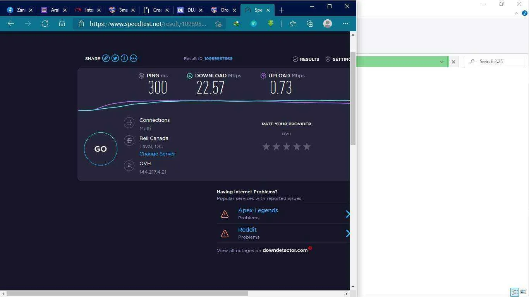Open the browser profile avatar
Viewport: 529px width, 297px height.
pyautogui.click(x=328, y=24)
